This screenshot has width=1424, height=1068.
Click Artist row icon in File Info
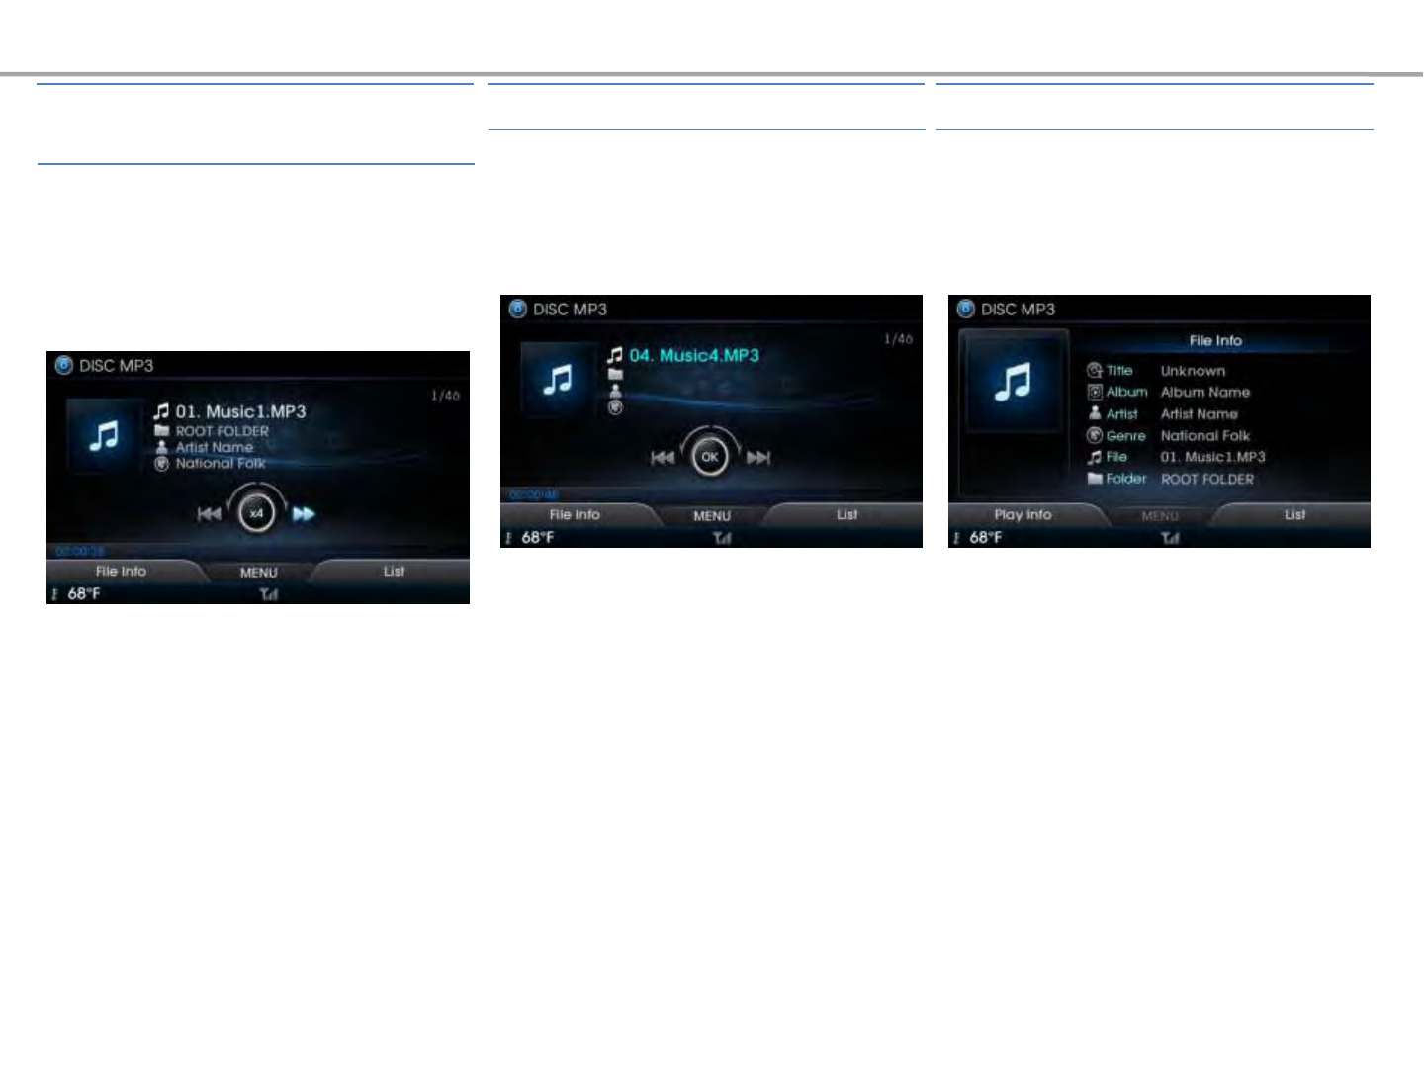point(1095,413)
